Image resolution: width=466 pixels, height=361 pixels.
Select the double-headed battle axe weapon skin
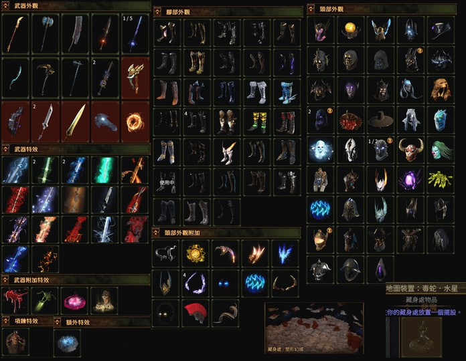pyautogui.click(x=45, y=33)
